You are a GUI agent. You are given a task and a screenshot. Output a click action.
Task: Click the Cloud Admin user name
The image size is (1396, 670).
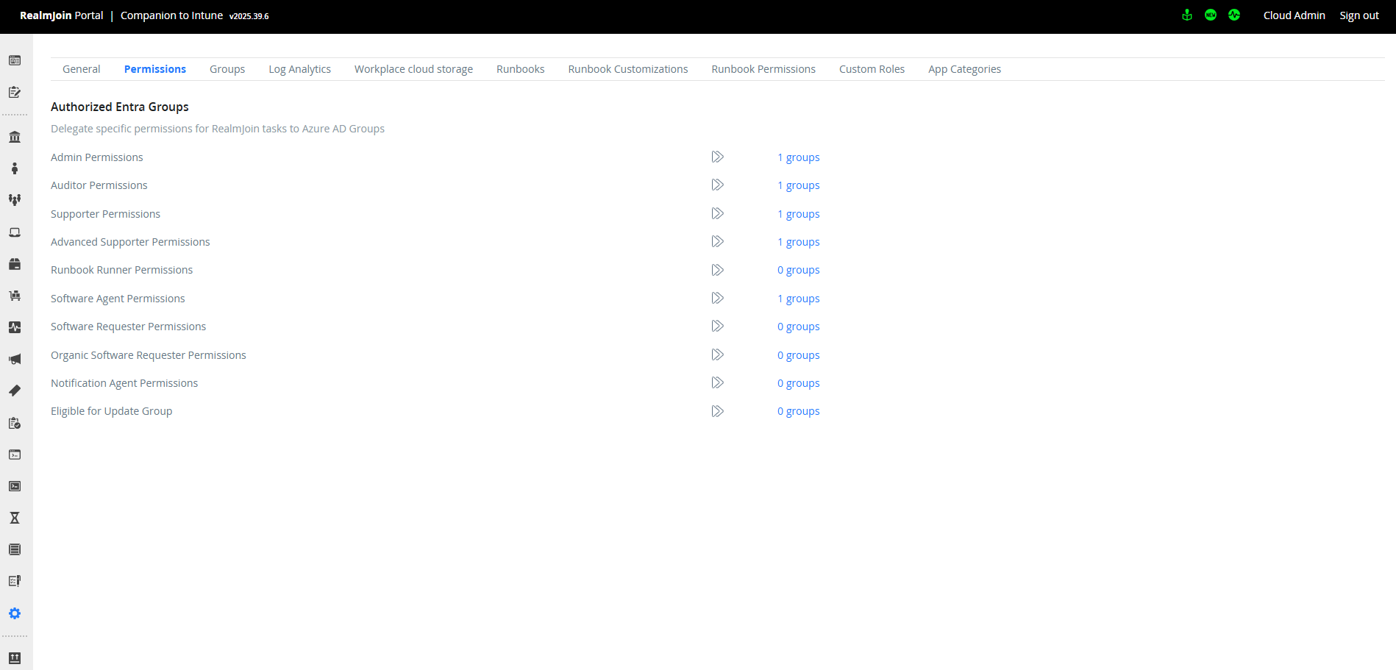coord(1294,15)
